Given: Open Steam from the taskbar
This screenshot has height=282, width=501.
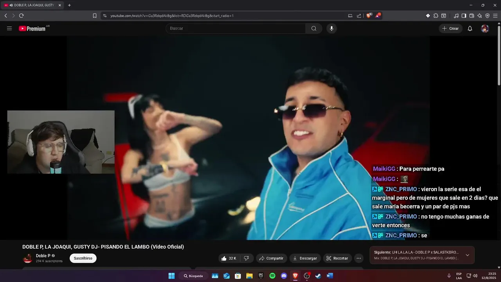Looking at the screenshot, I should [x=318, y=276].
